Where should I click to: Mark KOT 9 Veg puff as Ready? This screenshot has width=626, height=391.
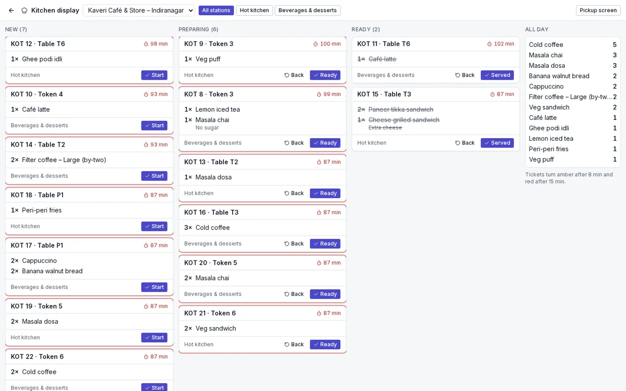[325, 75]
